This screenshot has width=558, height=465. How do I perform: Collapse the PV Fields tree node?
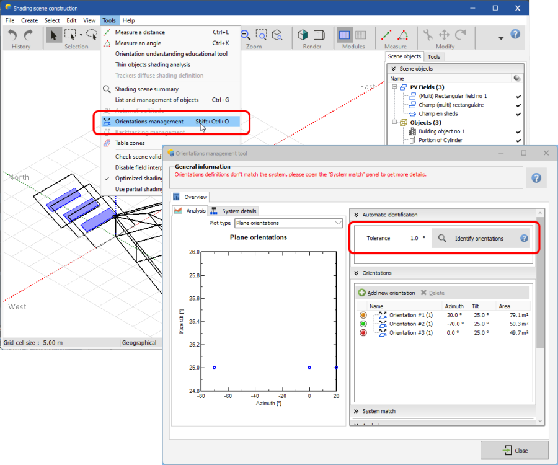tap(394, 87)
